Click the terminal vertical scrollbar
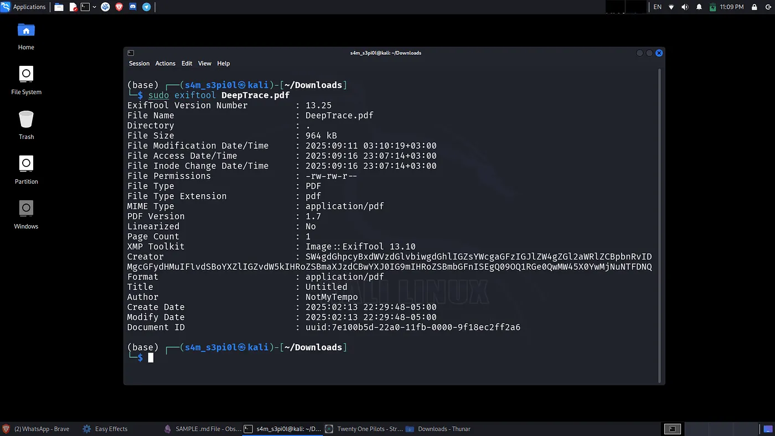The width and height of the screenshot is (775, 436). pos(659,226)
